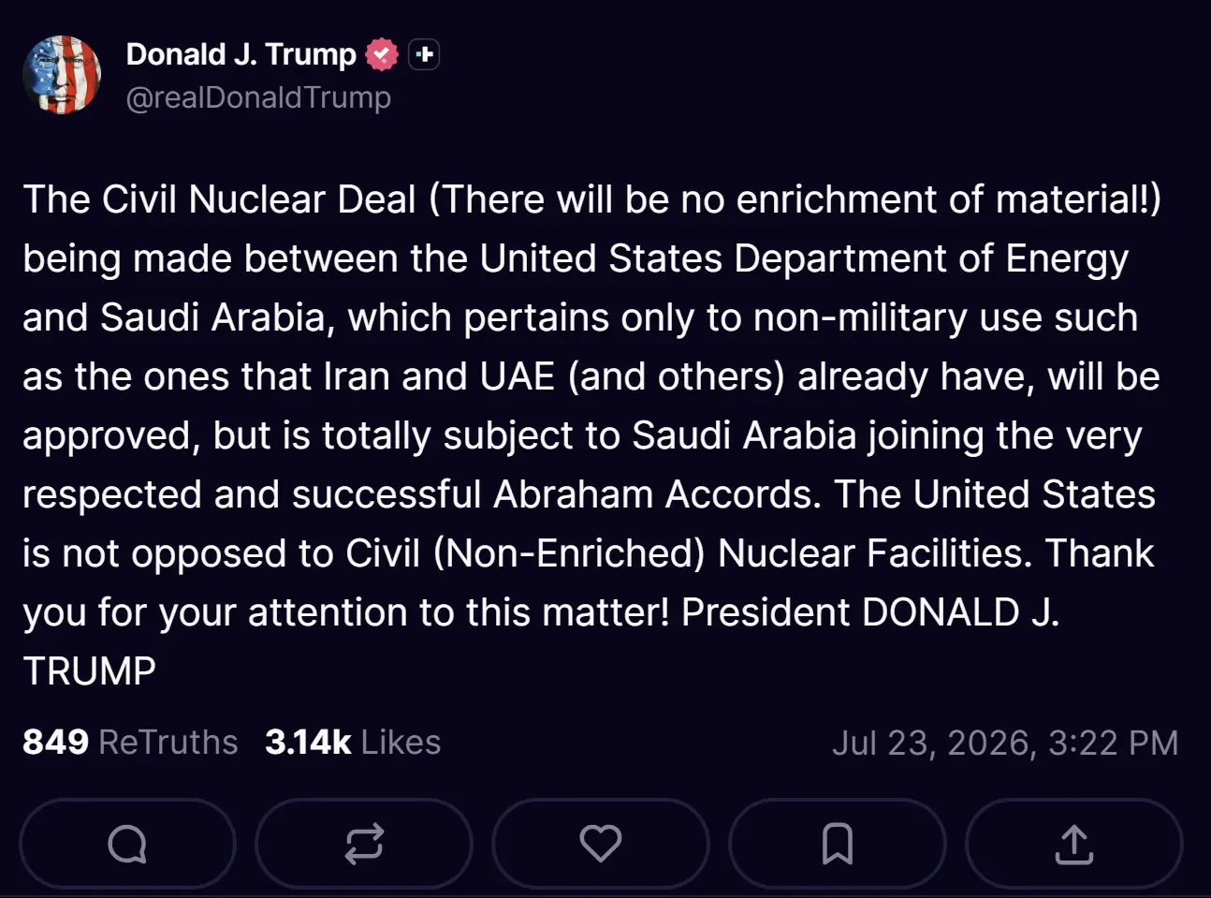
Task: Open the Donald J. Trump display name
Action: click(241, 54)
